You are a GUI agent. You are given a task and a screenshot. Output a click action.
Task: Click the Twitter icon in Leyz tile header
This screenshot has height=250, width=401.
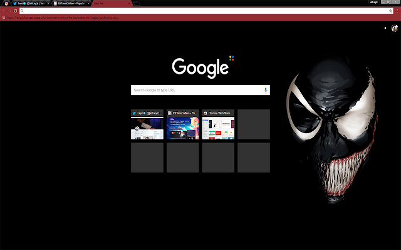pos(134,113)
